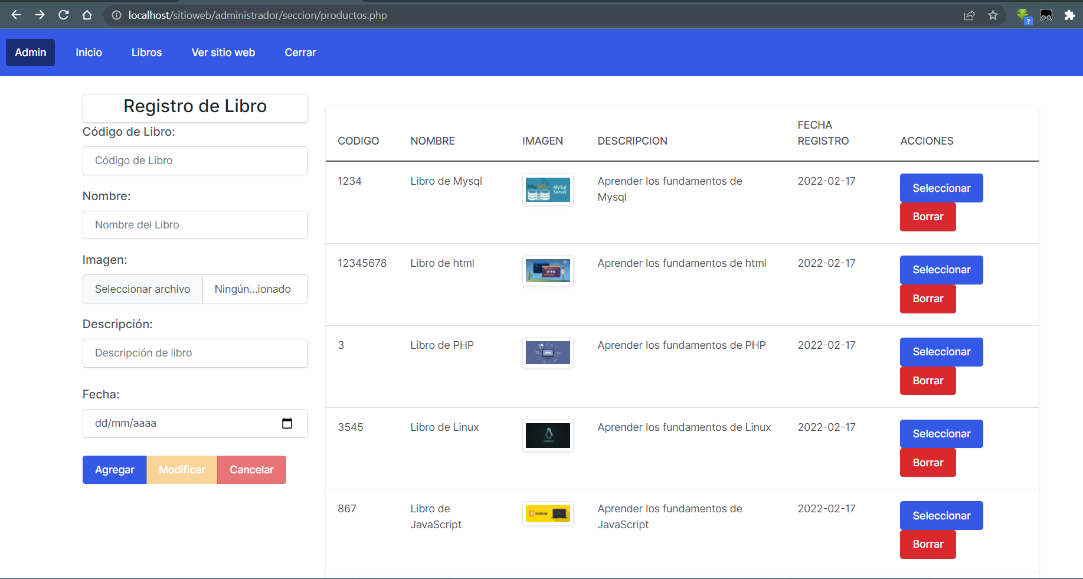This screenshot has height=579, width=1083.
Task: Open the Mysql book thumbnail image
Action: (x=548, y=189)
